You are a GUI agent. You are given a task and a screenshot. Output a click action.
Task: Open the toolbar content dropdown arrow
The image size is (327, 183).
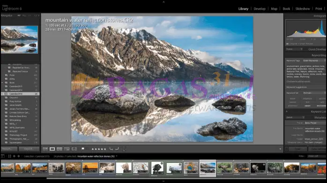point(280,149)
